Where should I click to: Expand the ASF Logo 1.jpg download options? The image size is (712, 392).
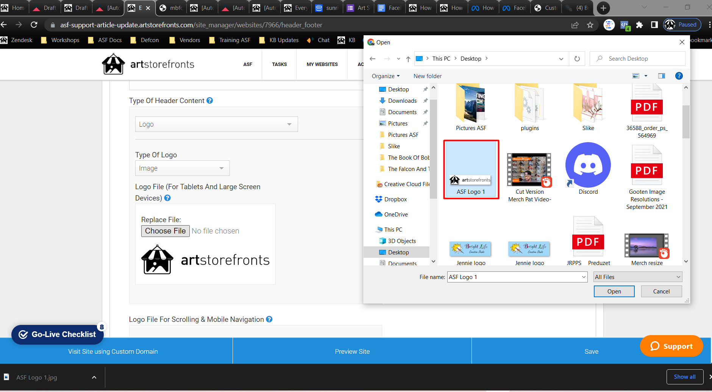(x=94, y=378)
